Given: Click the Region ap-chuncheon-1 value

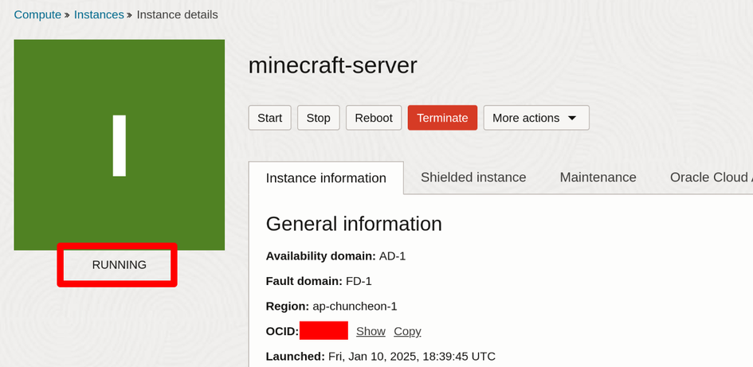Looking at the screenshot, I should pyautogui.click(x=355, y=306).
